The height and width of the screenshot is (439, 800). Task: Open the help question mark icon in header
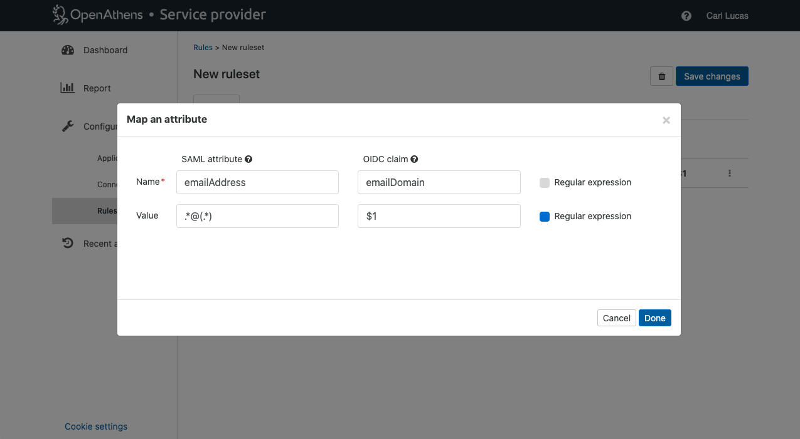pyautogui.click(x=686, y=16)
